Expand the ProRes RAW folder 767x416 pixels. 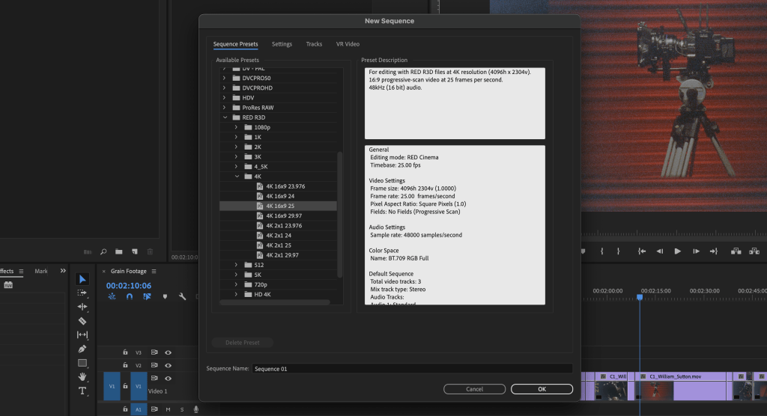[x=225, y=108]
